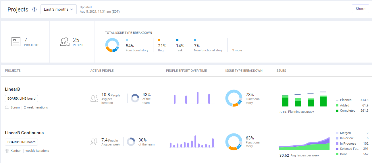This screenshot has height=163, width=372.
Task: Click the Non-functional story blue swatch
Action: point(195,40)
